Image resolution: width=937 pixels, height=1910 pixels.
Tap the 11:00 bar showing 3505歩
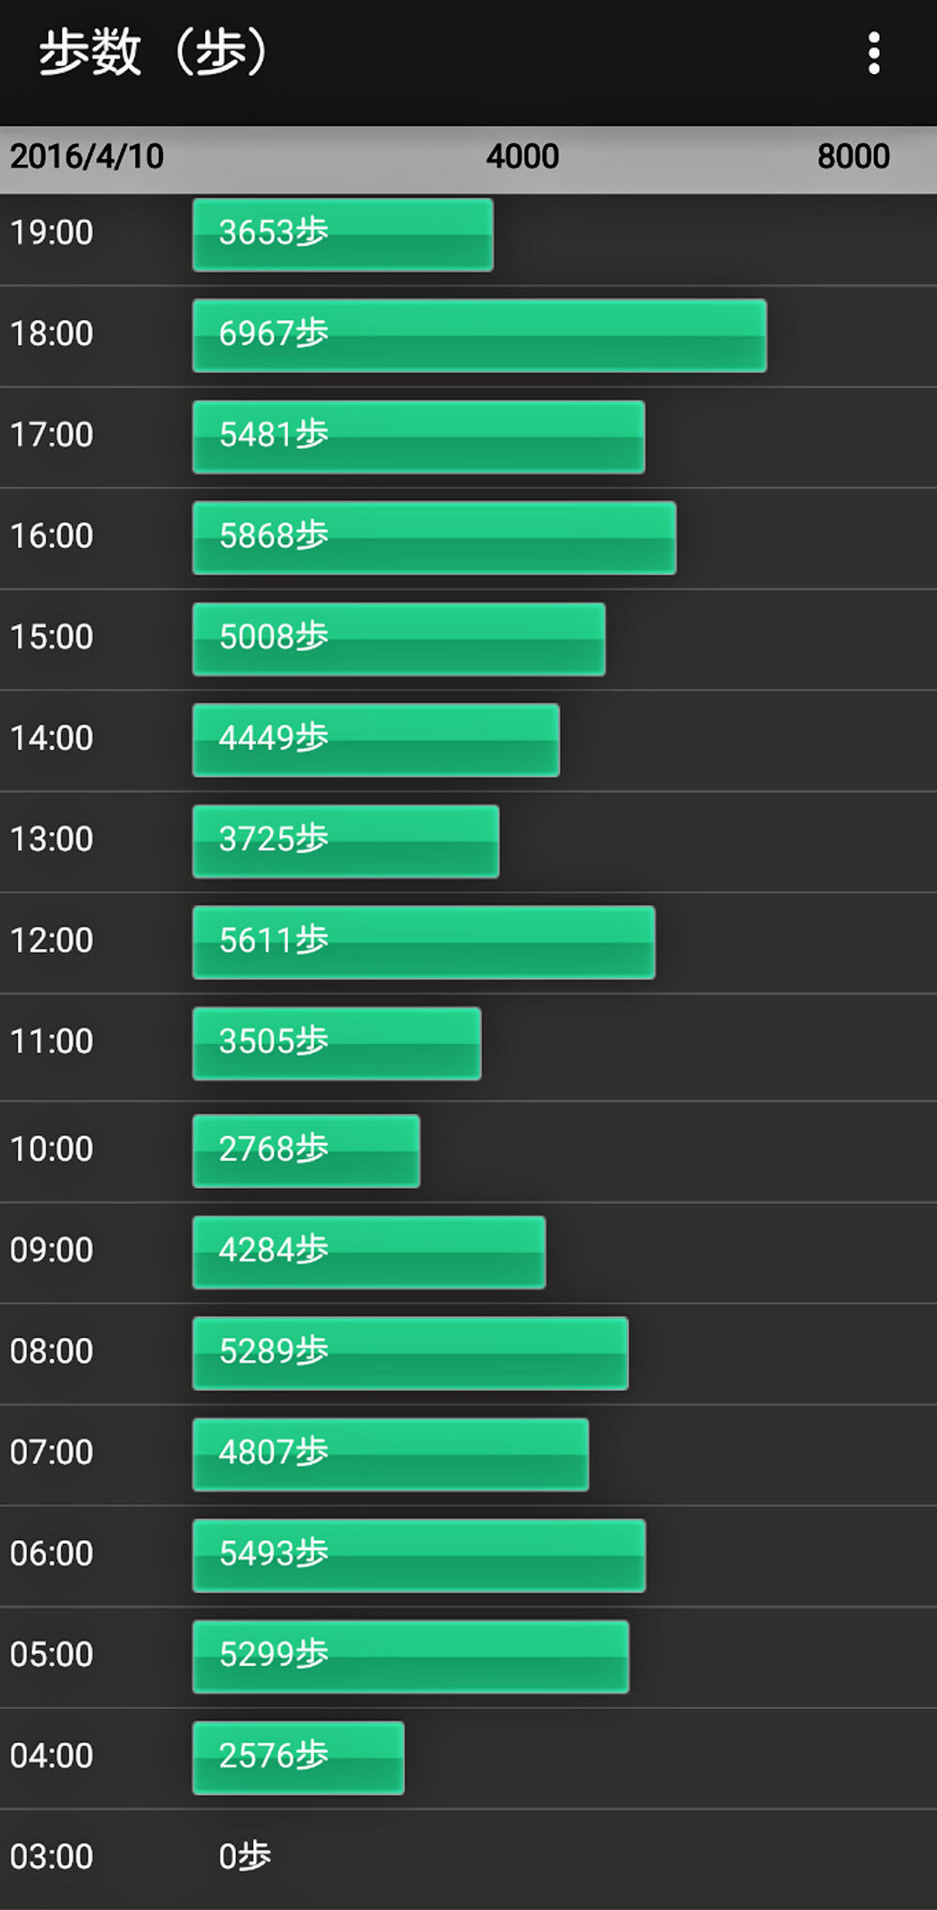pyautogui.click(x=337, y=1043)
